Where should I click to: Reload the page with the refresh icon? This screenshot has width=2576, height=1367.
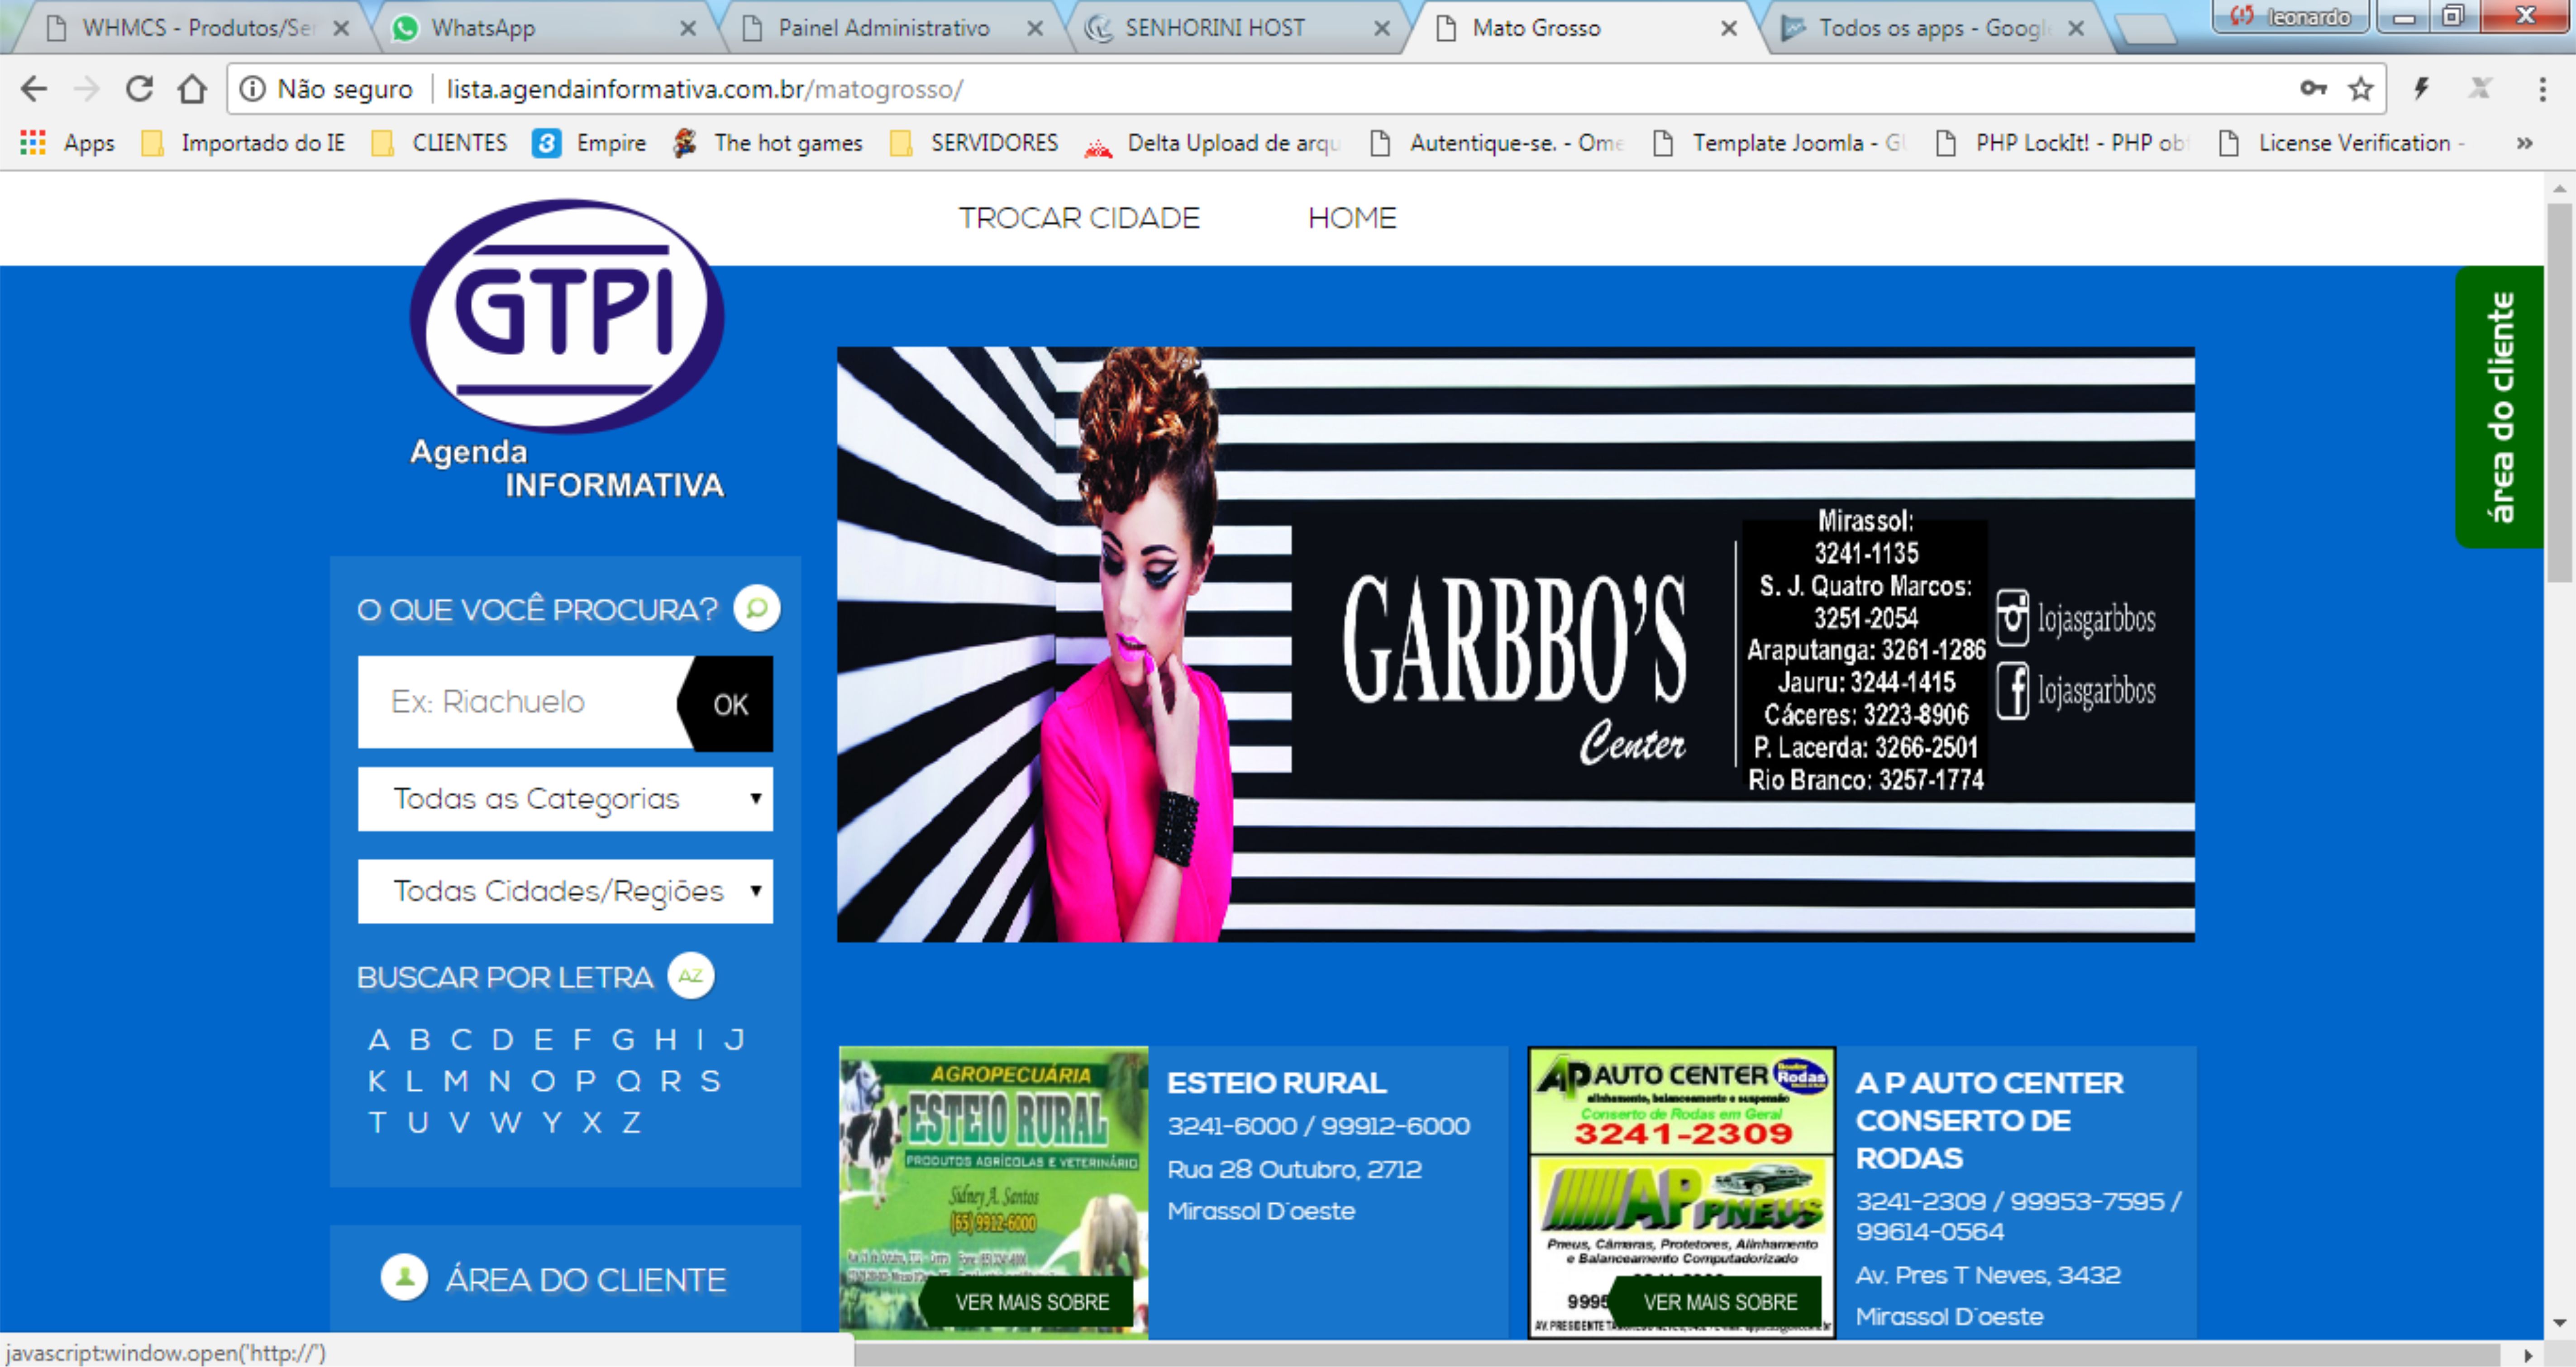[139, 89]
